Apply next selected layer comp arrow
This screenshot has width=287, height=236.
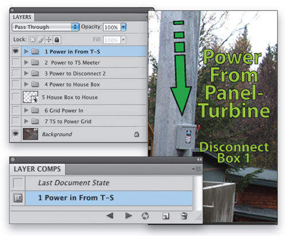129,216
